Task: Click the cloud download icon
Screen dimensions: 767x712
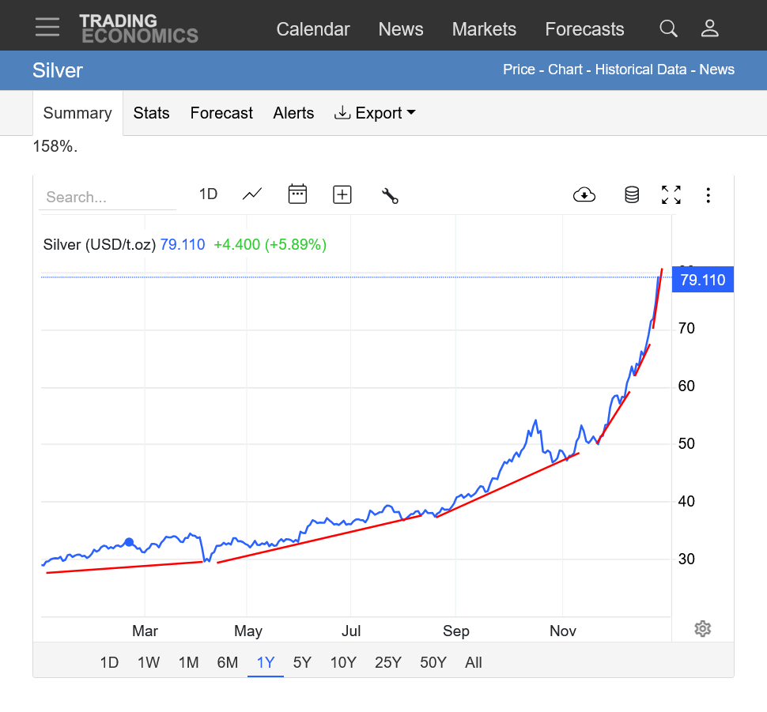Action: coord(584,195)
